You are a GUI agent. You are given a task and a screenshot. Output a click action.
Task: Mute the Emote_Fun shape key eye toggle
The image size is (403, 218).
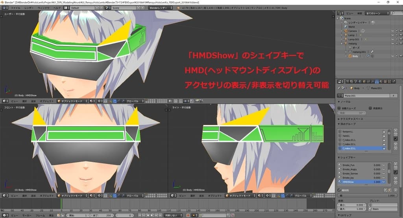click(384, 165)
